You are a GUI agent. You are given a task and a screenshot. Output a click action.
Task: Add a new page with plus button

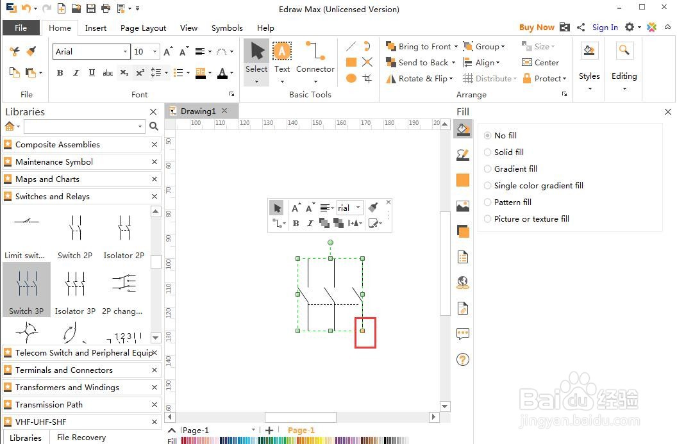tap(269, 430)
